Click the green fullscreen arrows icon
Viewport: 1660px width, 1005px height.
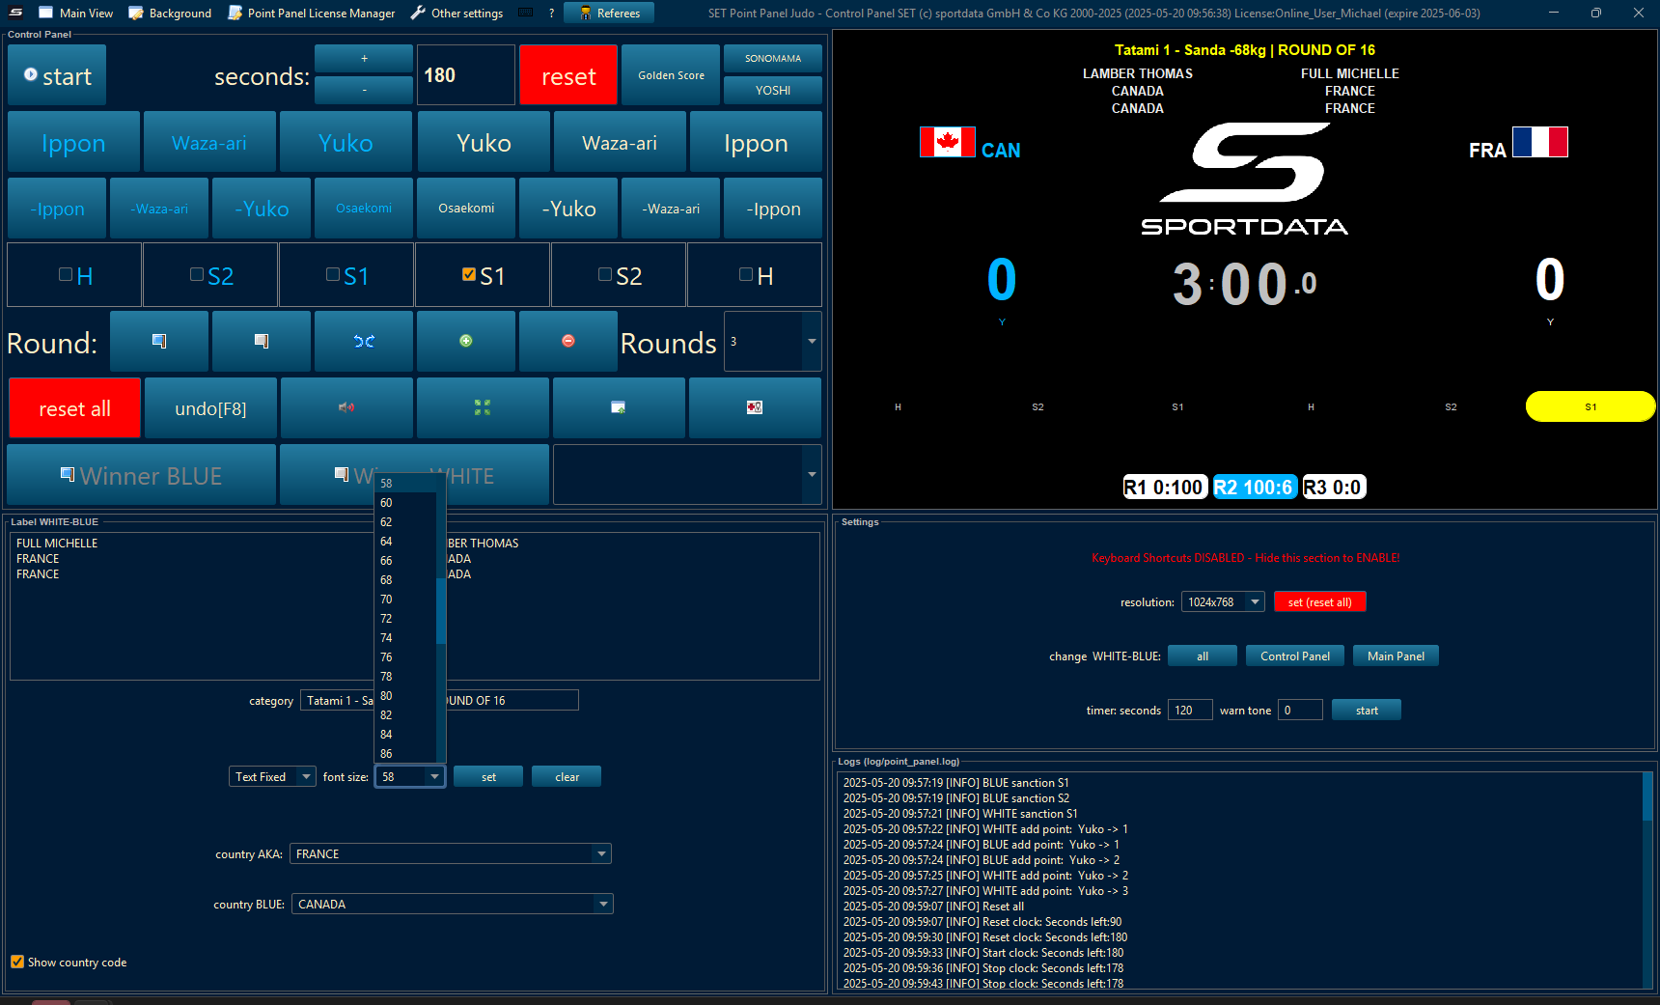(483, 407)
